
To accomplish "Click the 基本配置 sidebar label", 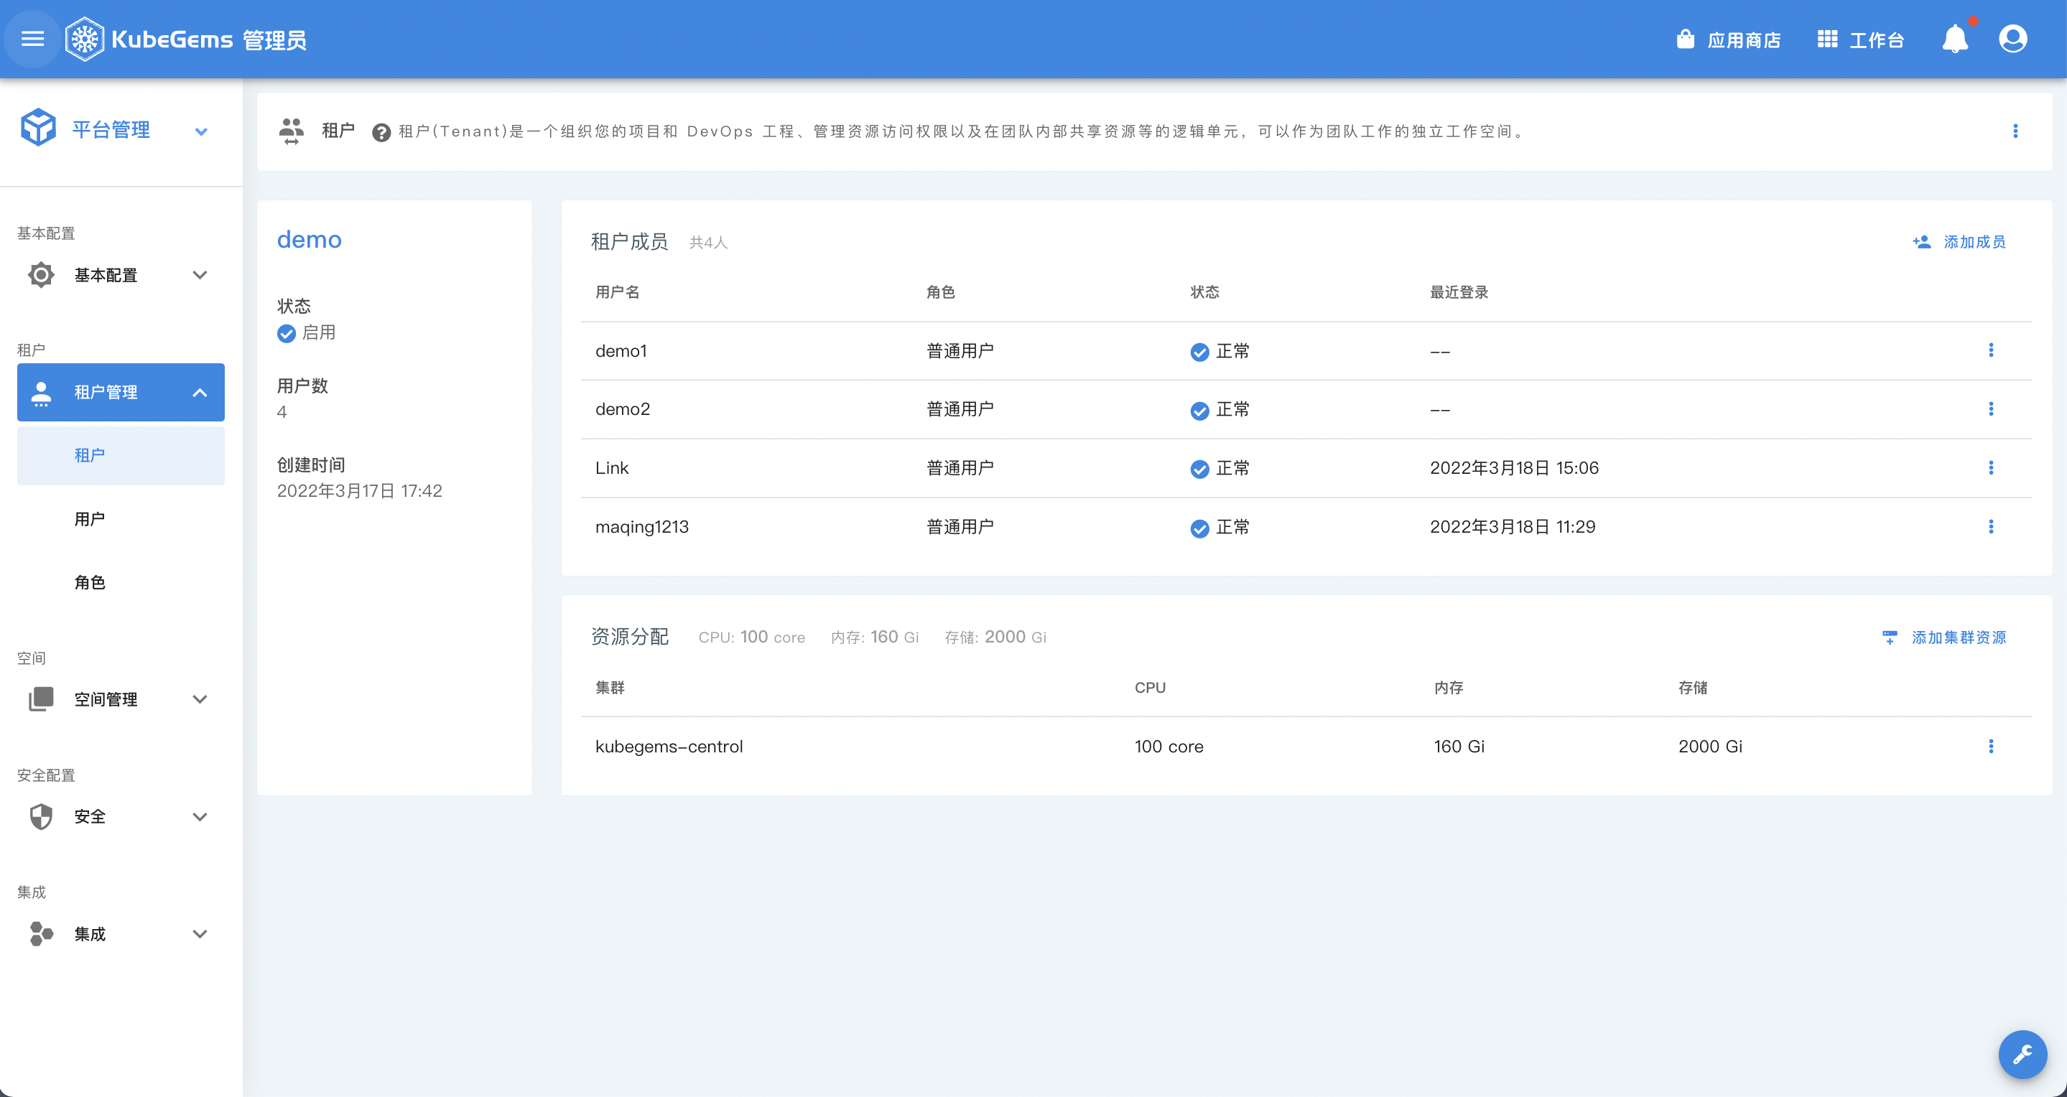I will pyautogui.click(x=105, y=274).
